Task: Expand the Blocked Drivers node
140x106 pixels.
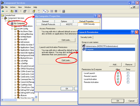Action: click(15, 58)
